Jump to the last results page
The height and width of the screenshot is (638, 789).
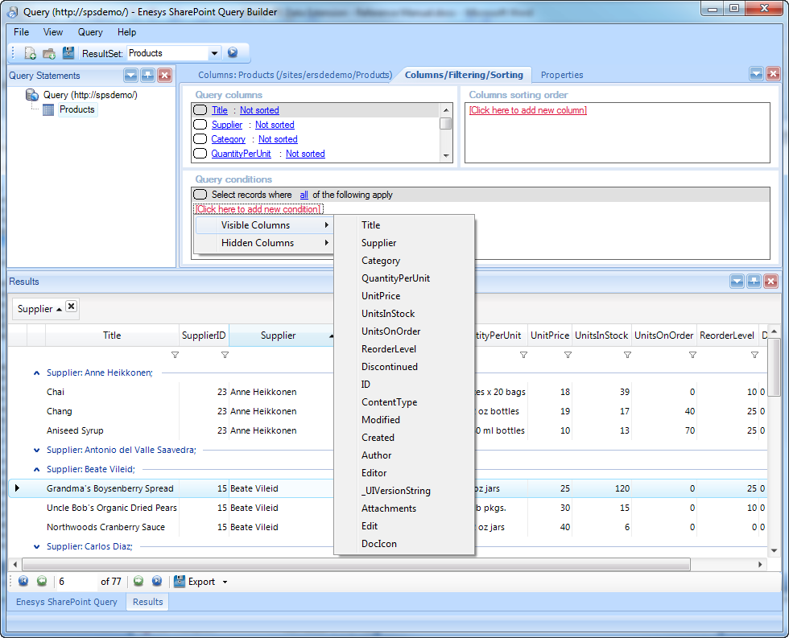click(x=157, y=581)
